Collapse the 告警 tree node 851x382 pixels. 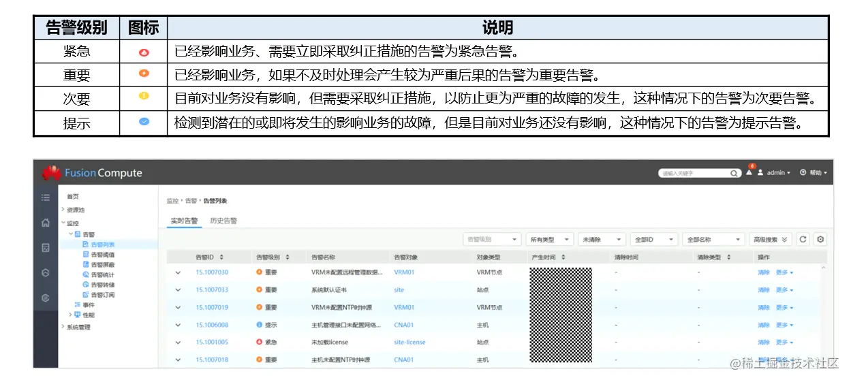pyautogui.click(x=71, y=234)
